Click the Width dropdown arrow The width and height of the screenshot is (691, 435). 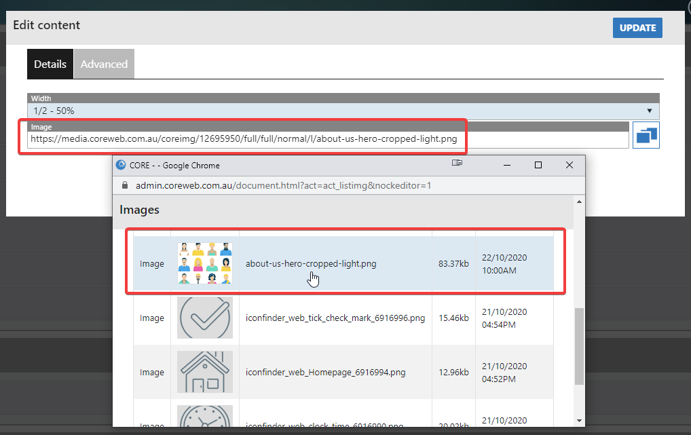[650, 111]
